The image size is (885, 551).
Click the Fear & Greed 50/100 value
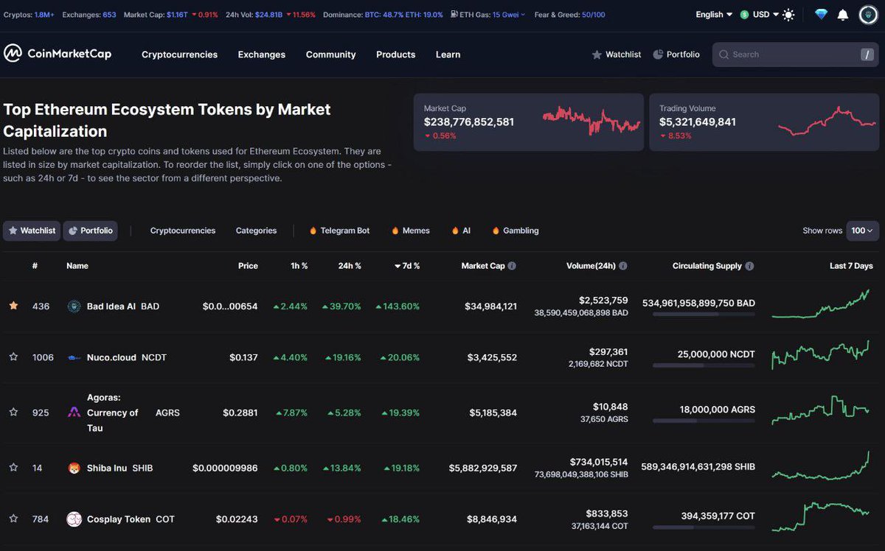point(593,15)
